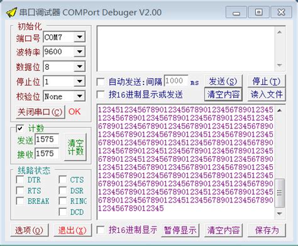The width and height of the screenshot is (298, 246).
Task: Open the 端口号 COM7 dropdown
Action: pos(80,37)
